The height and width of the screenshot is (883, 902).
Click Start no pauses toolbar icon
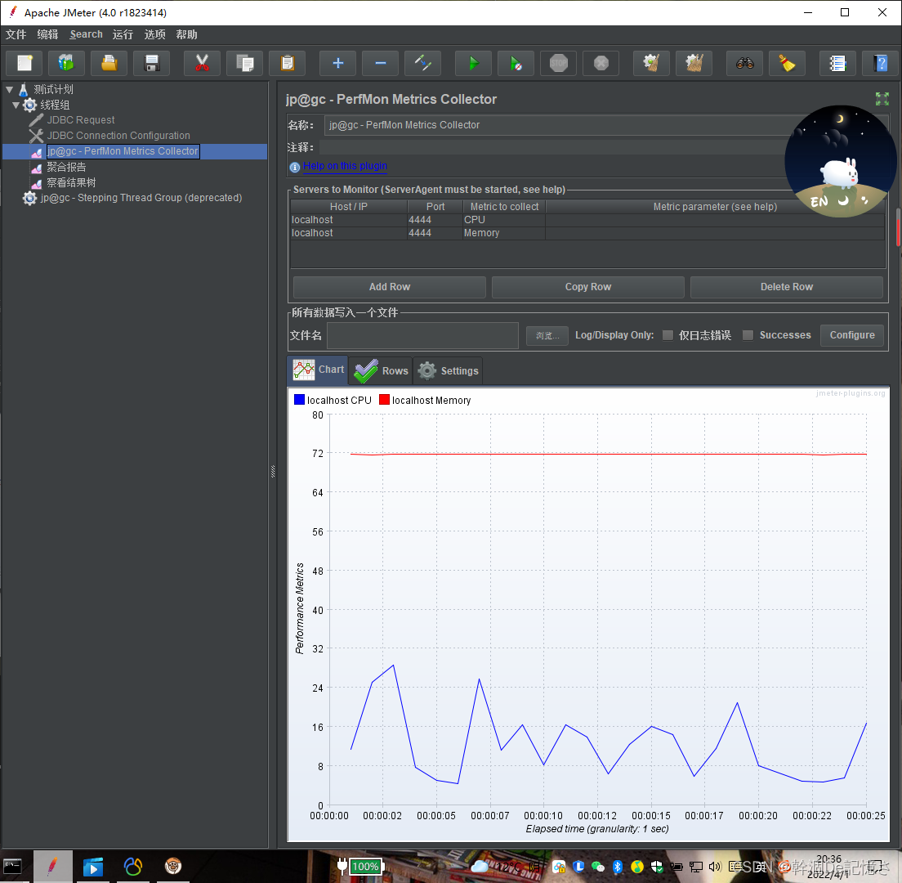point(516,63)
